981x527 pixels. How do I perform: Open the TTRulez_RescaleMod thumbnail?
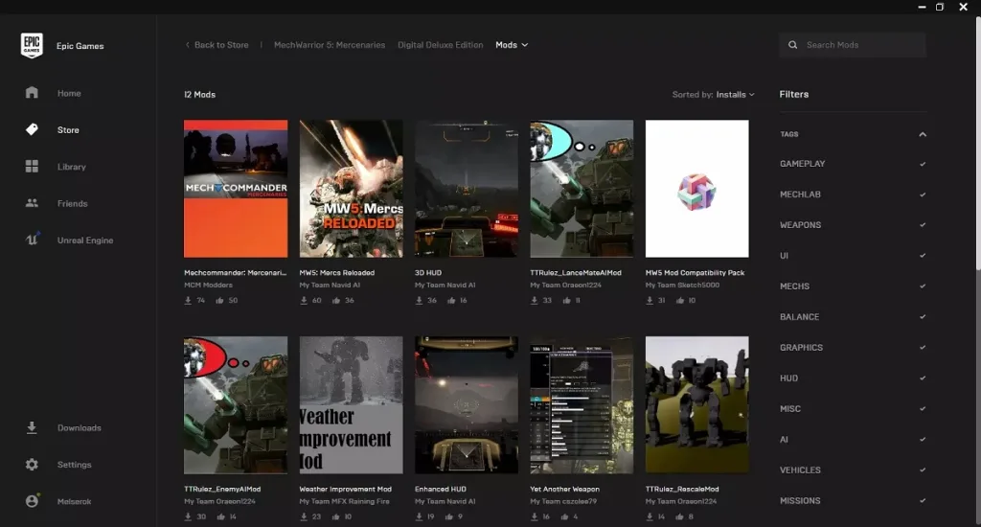click(697, 405)
